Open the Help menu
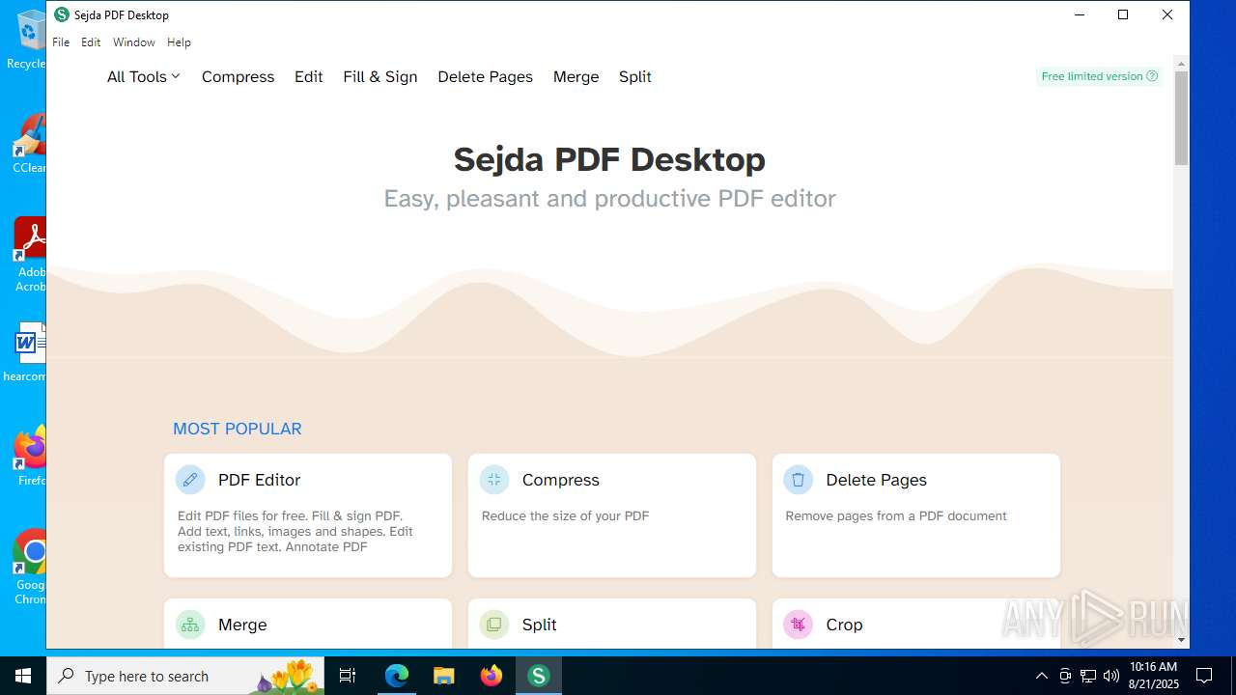Viewport: 1236px width, 695px height. click(179, 42)
